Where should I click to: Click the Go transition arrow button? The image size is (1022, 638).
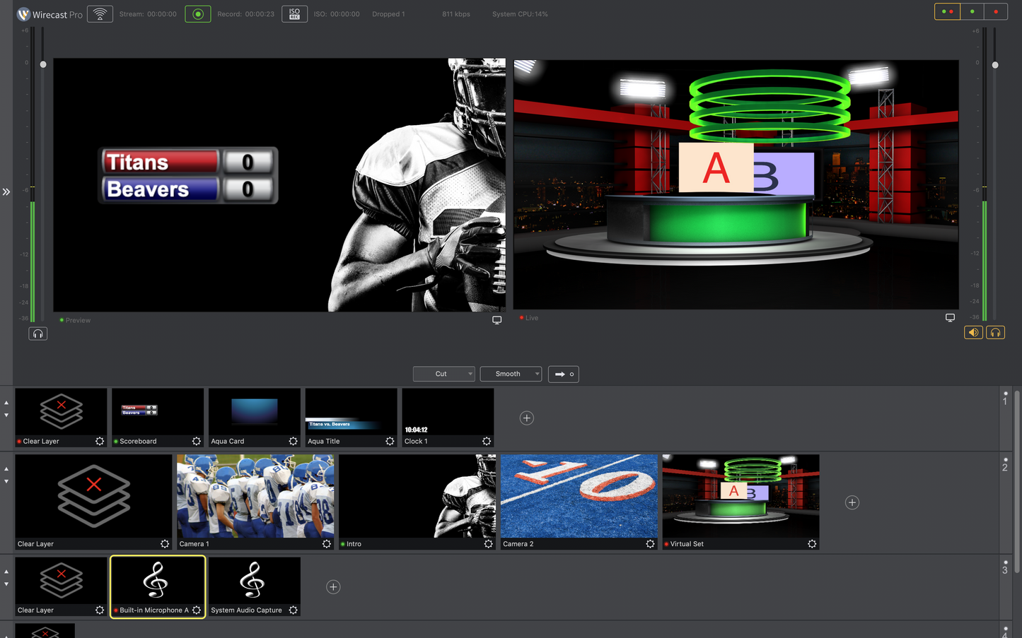click(563, 374)
